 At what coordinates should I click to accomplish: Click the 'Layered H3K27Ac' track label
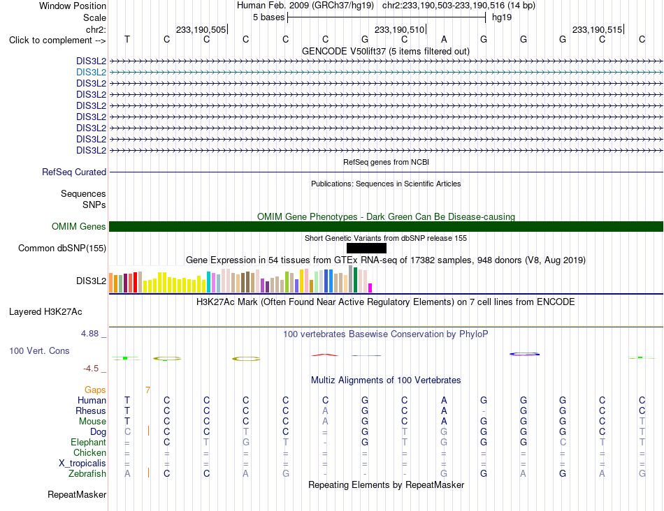[x=45, y=312]
